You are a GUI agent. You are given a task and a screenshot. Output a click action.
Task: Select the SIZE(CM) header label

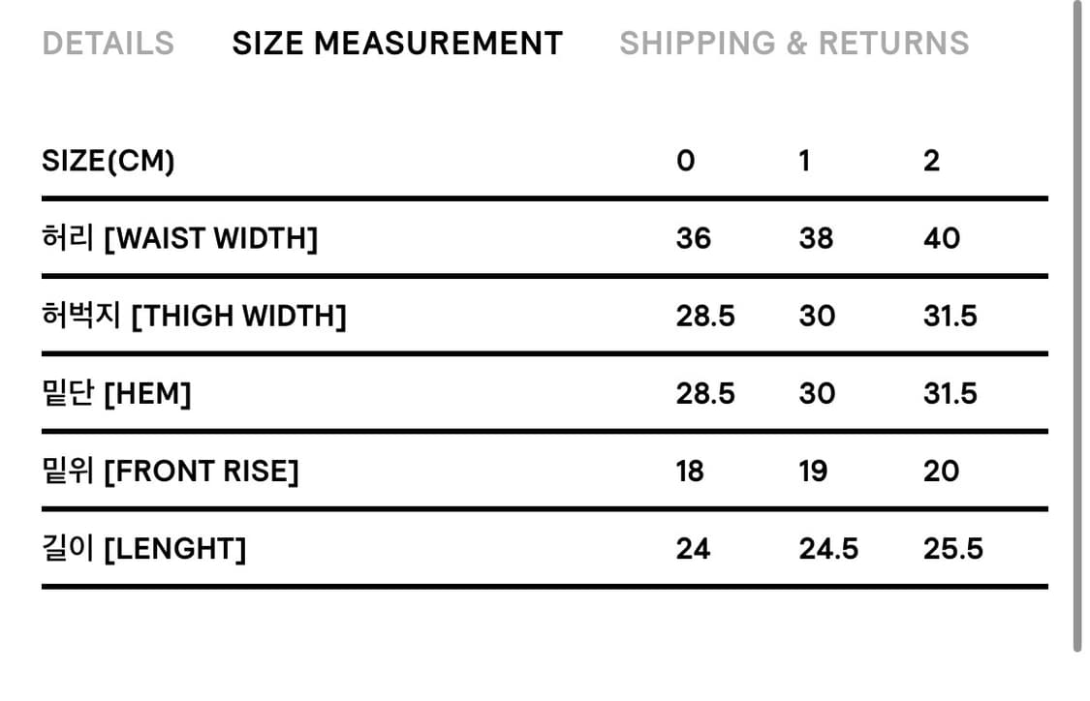pyautogui.click(x=109, y=161)
